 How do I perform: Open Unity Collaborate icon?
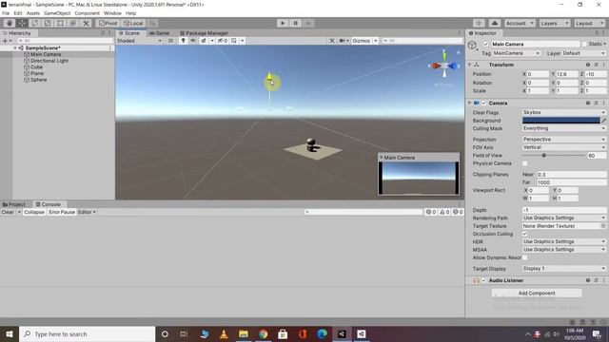[x=479, y=23]
